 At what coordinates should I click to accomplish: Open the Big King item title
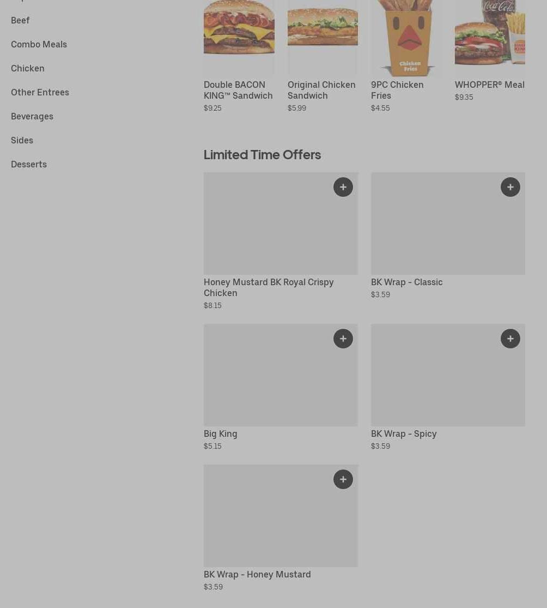point(221,434)
